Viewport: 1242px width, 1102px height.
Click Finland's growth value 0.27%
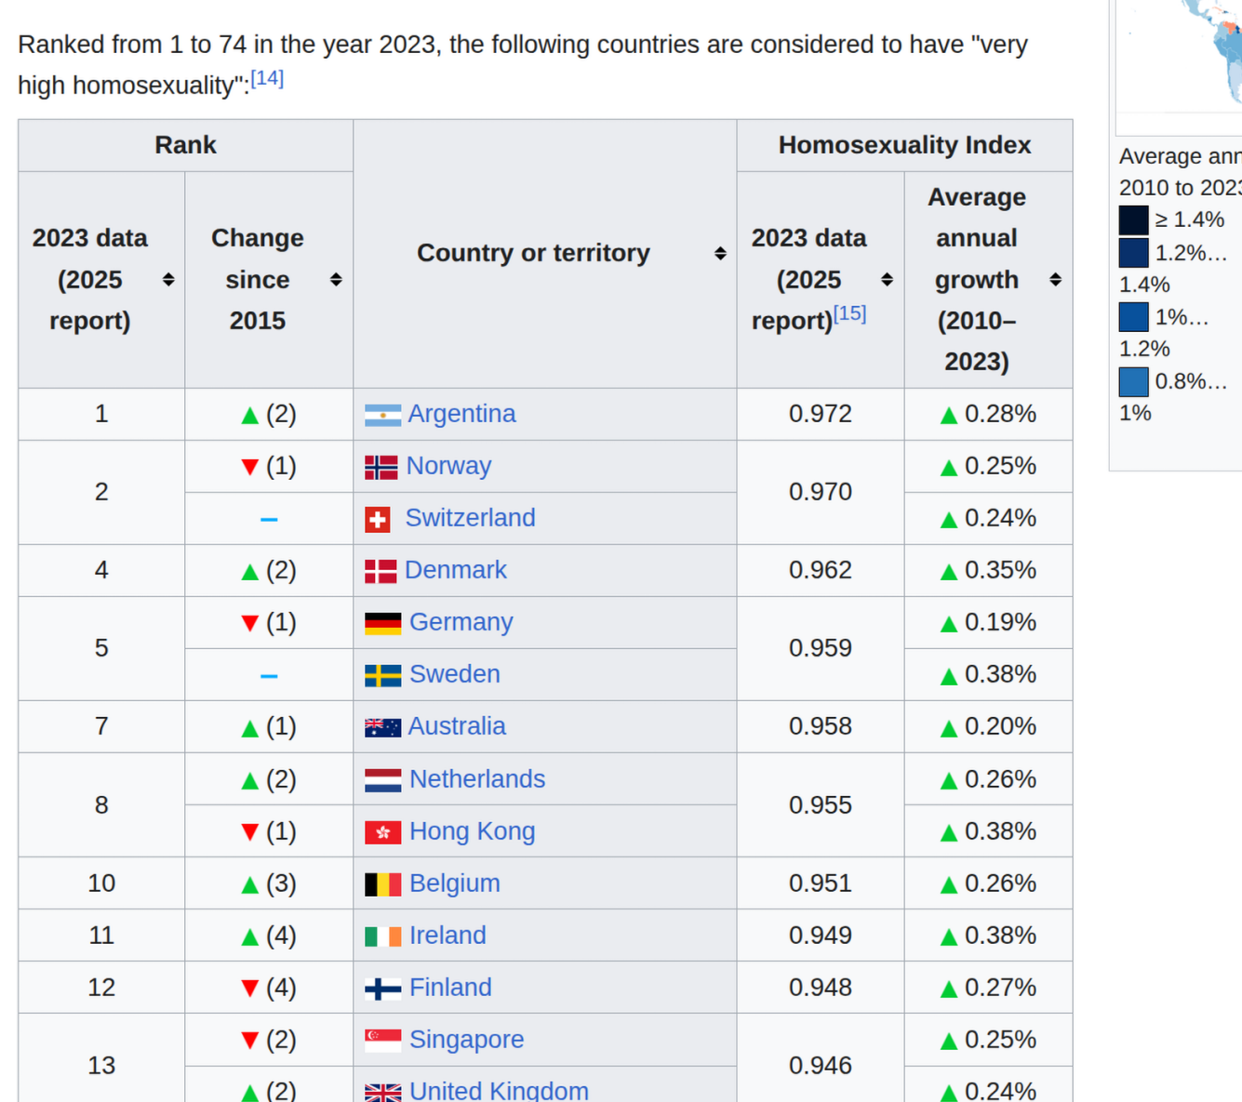(x=1000, y=988)
